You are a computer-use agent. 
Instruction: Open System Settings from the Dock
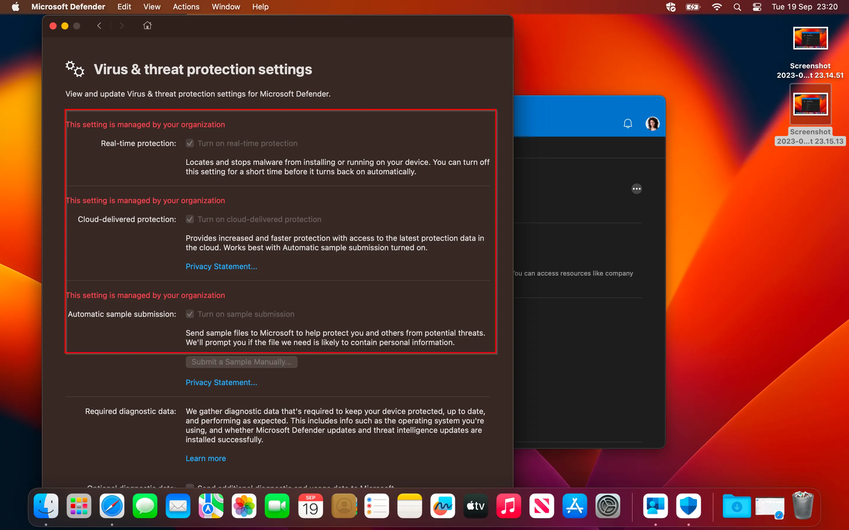point(608,506)
